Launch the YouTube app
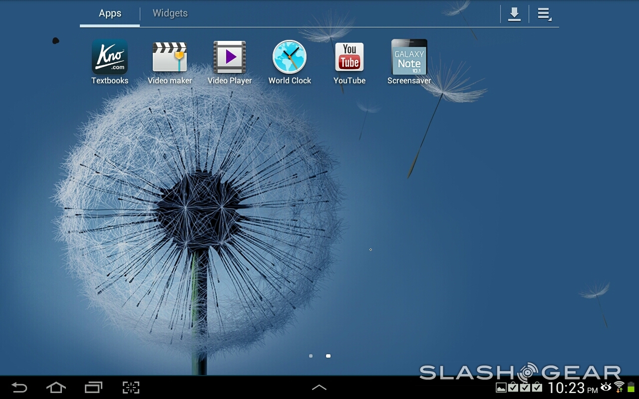Viewport: 639px width, 399px height. tap(349, 58)
